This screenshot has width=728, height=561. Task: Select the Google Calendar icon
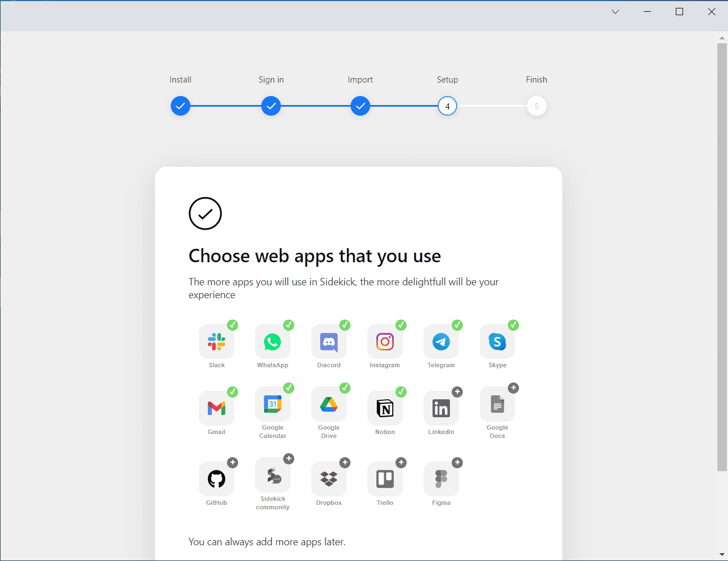272,404
